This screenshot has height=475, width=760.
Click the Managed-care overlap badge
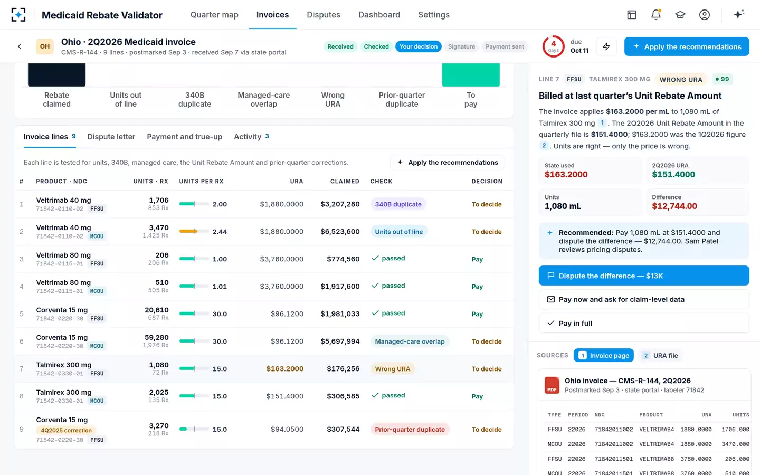click(x=410, y=341)
